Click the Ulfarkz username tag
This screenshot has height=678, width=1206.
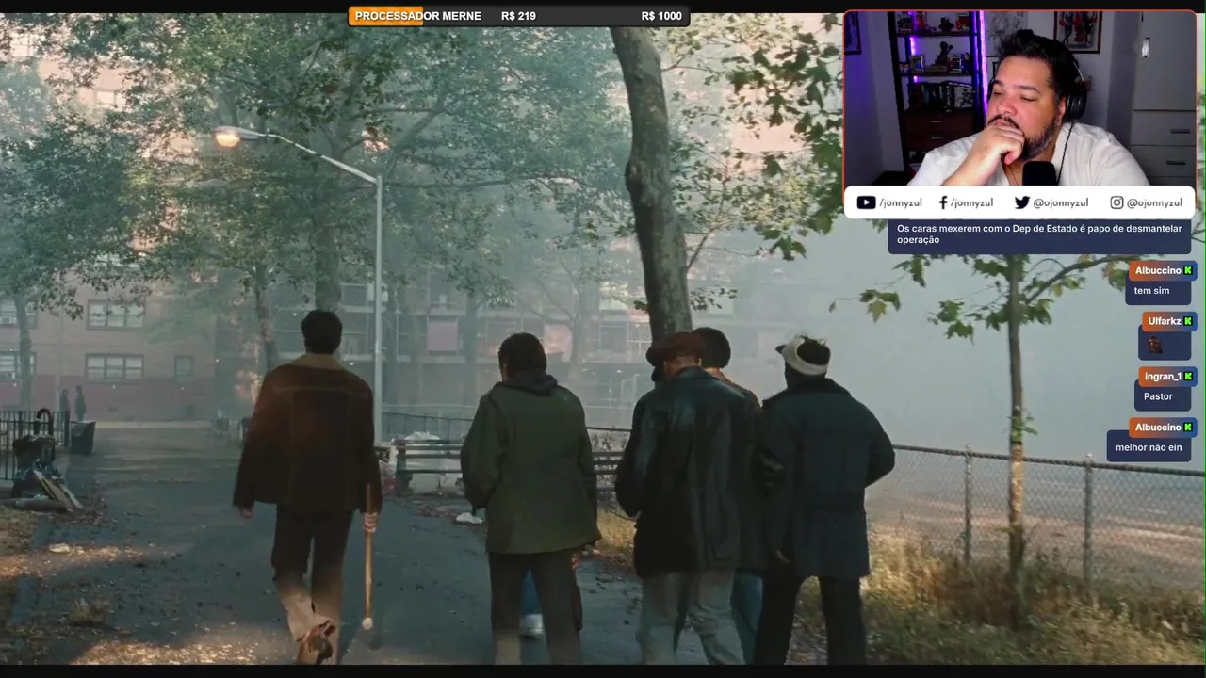1164,321
